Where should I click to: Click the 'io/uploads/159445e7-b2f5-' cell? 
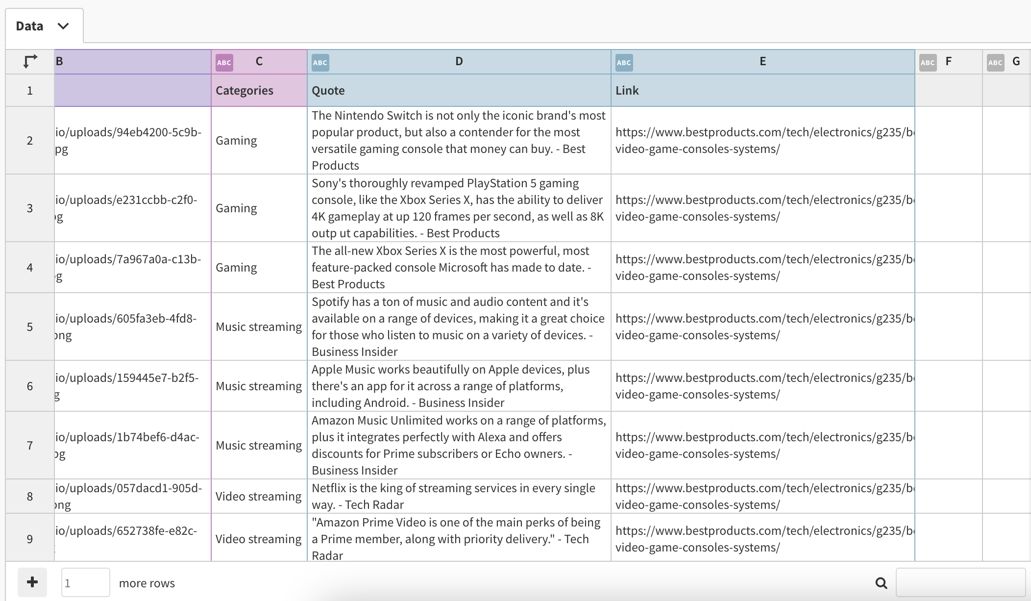tap(133, 386)
